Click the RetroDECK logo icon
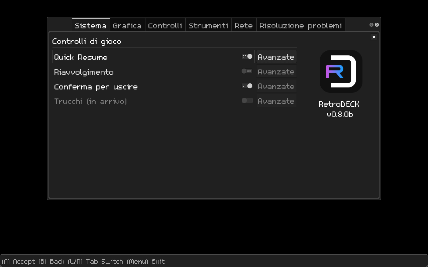The width and height of the screenshot is (428, 267). 341,71
